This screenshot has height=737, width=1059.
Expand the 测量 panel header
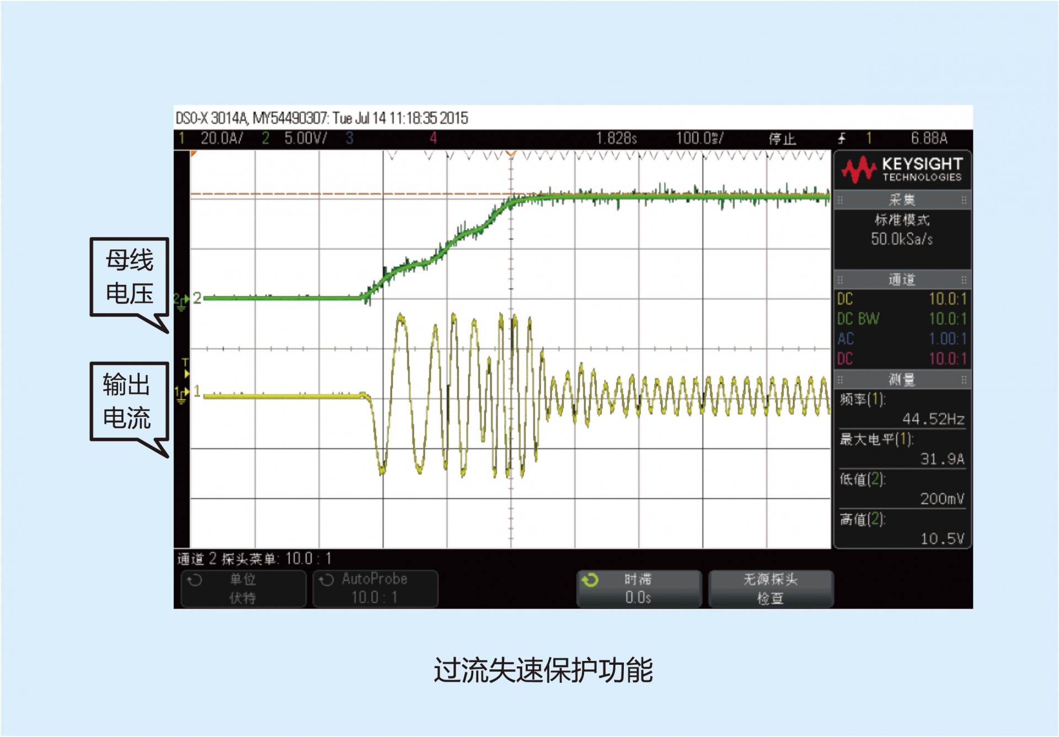902,379
